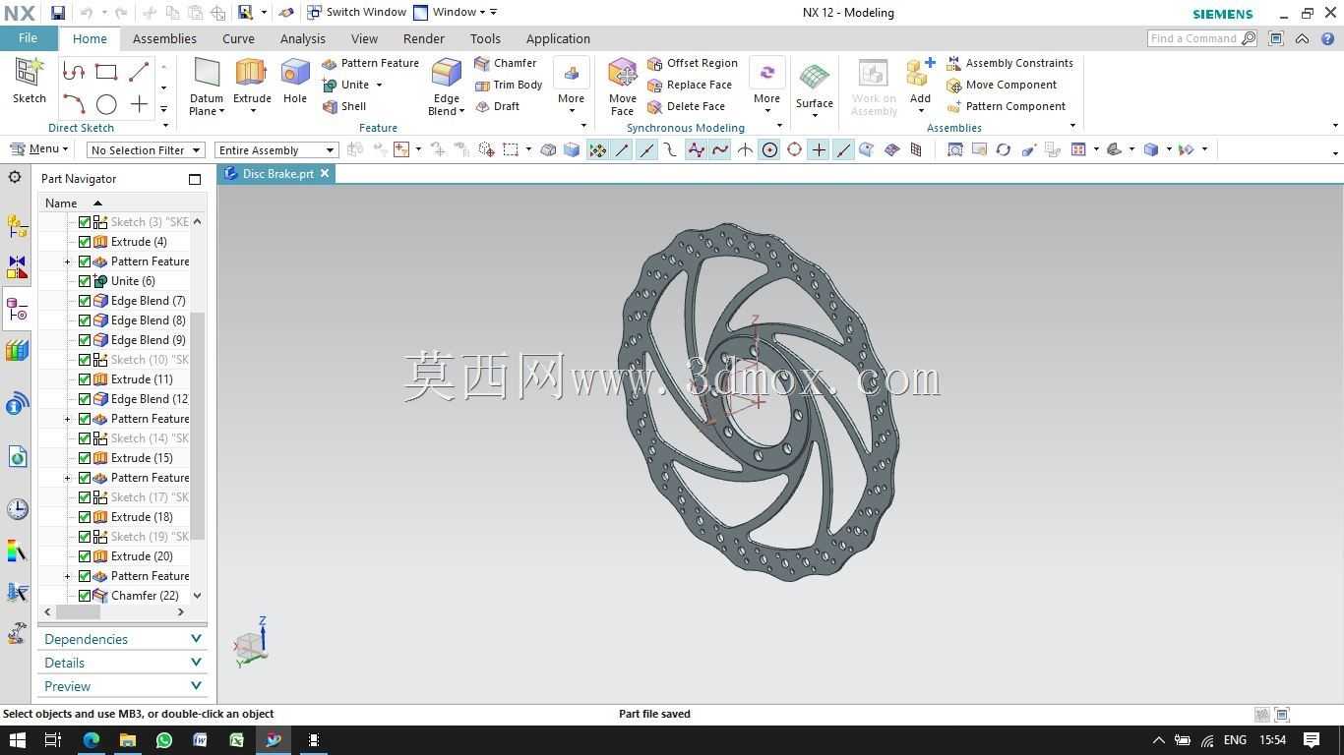Screen dimensions: 1344x755
Task: Switch to the Curve ribbon tab
Action: coord(238,38)
